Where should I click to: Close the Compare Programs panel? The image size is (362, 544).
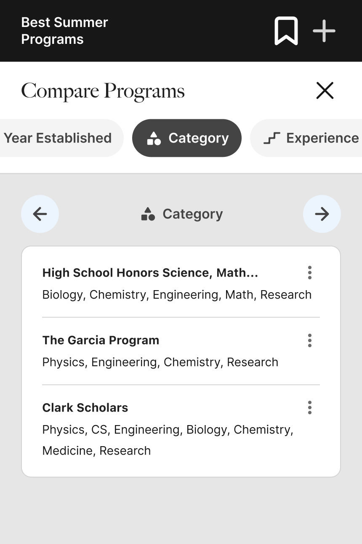[325, 91]
